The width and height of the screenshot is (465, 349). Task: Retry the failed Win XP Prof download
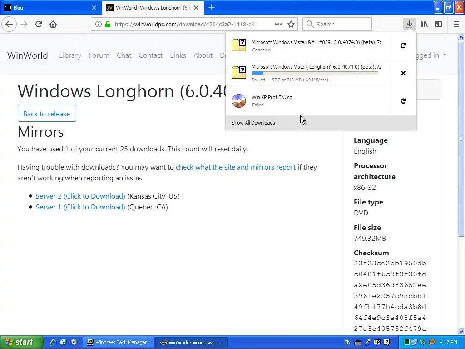[x=403, y=101]
